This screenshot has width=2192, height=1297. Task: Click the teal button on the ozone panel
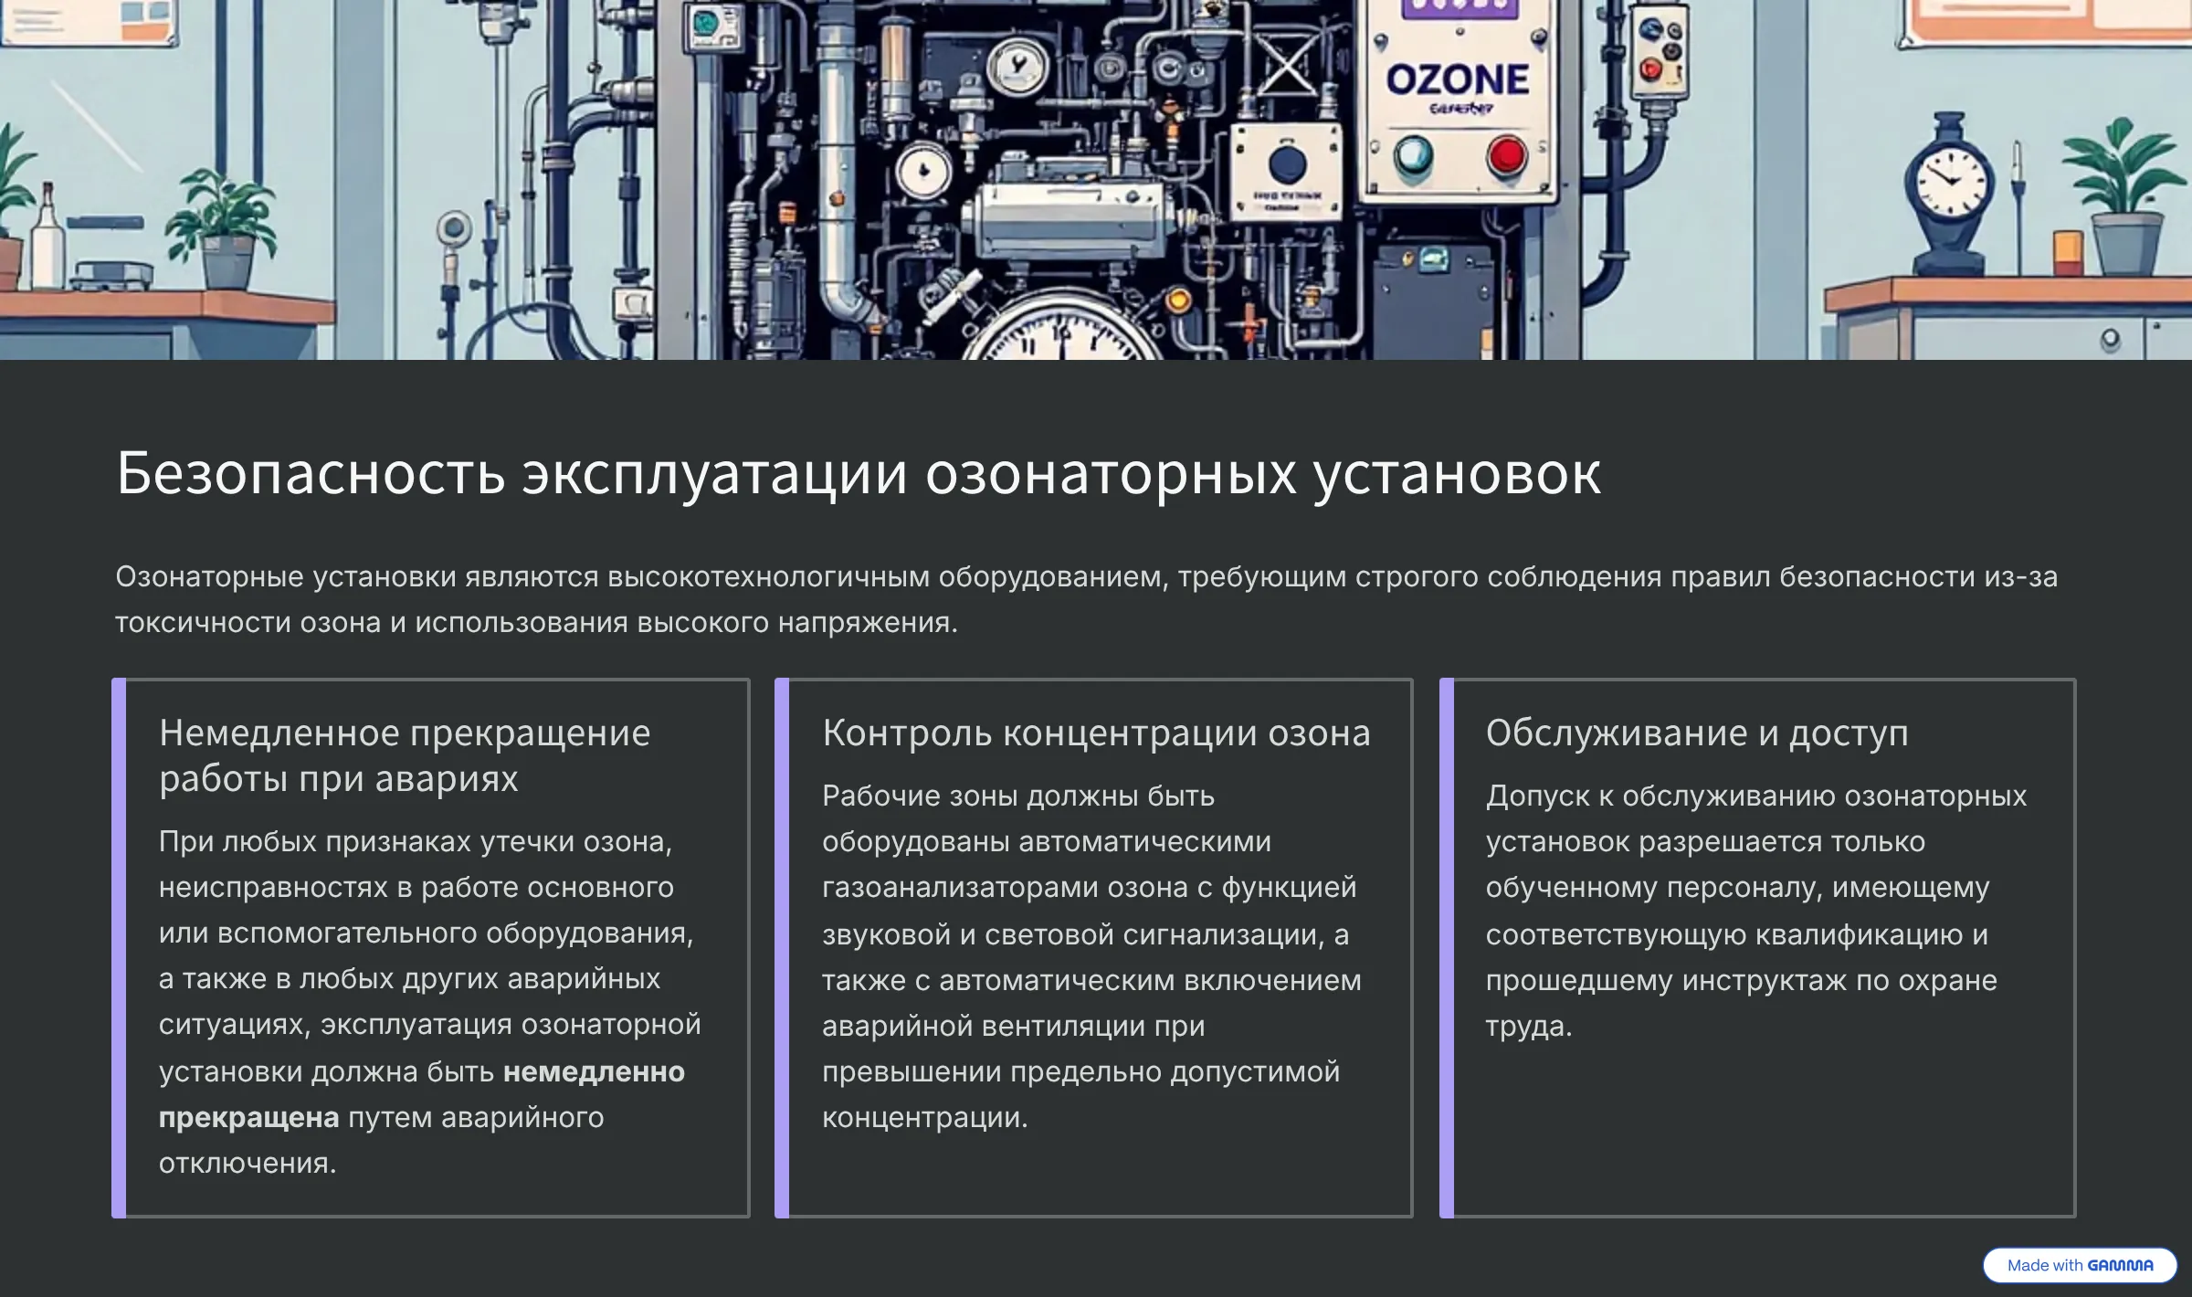coord(1412,155)
